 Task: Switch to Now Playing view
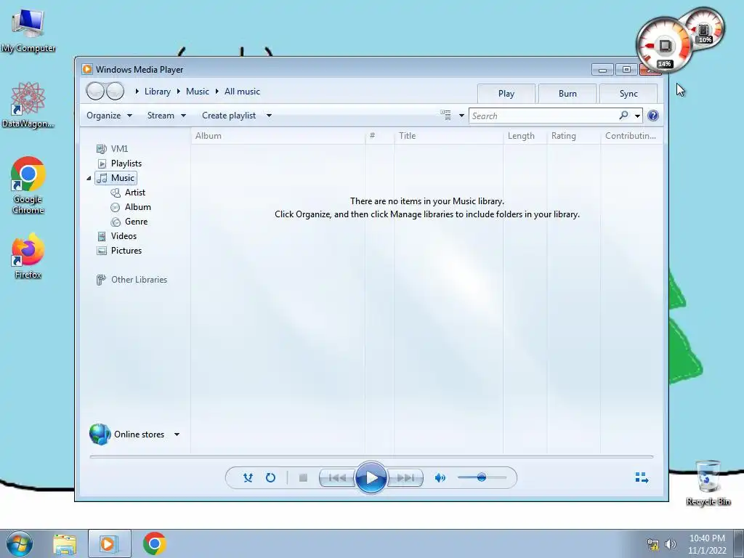[x=642, y=477]
